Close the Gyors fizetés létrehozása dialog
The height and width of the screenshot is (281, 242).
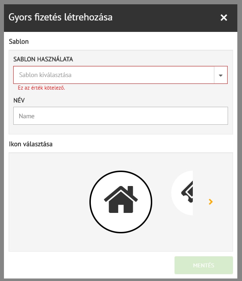pos(224,18)
